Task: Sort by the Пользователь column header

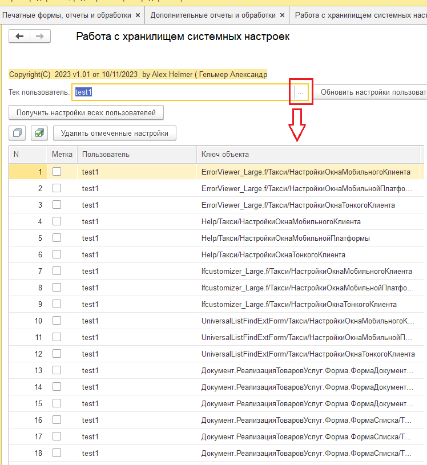Action: tap(137, 154)
